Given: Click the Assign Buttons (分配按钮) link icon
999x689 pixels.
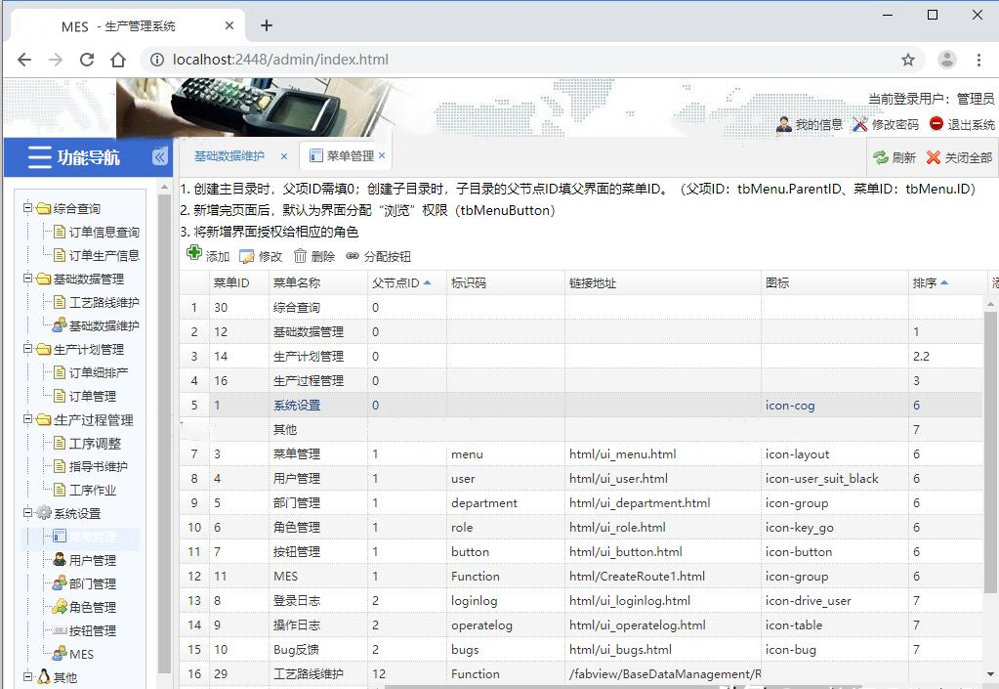Looking at the screenshot, I should [x=353, y=256].
